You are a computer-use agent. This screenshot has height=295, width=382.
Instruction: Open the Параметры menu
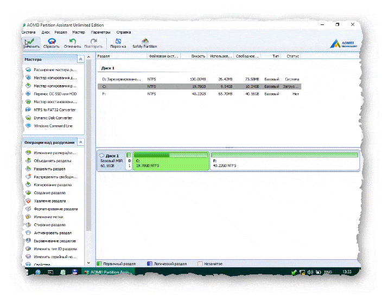100,32
